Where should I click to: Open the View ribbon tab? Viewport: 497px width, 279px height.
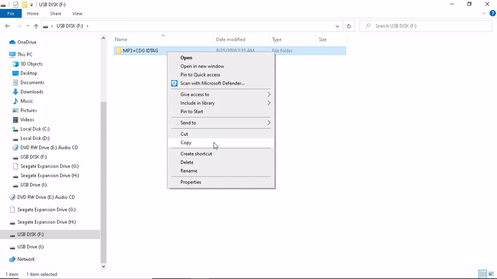click(77, 14)
